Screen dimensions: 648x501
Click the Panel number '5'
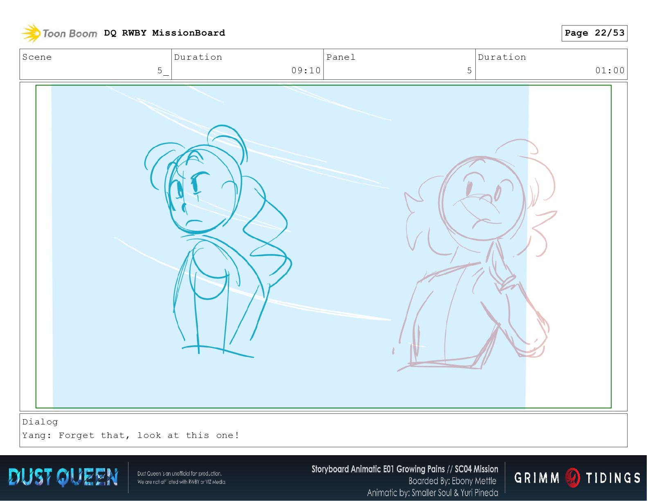470,70
